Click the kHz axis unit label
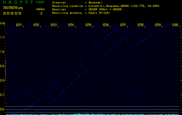 tap(3, 23)
